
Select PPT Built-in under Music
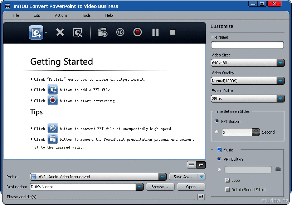[219, 159]
